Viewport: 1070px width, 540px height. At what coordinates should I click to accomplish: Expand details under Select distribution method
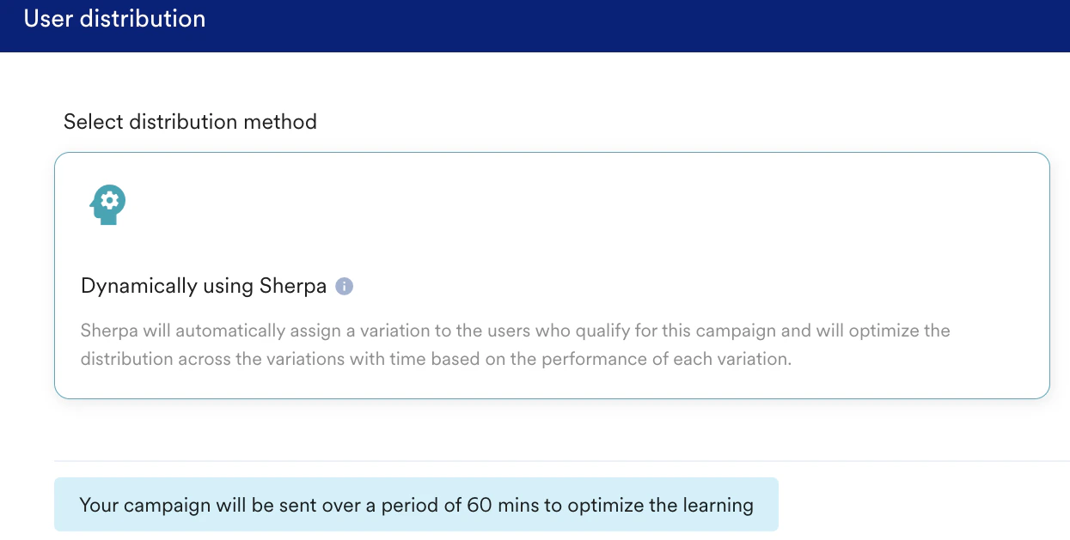pyautogui.click(x=552, y=275)
